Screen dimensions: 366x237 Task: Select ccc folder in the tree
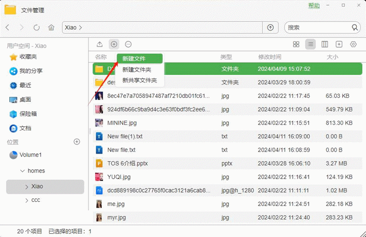[36, 200]
